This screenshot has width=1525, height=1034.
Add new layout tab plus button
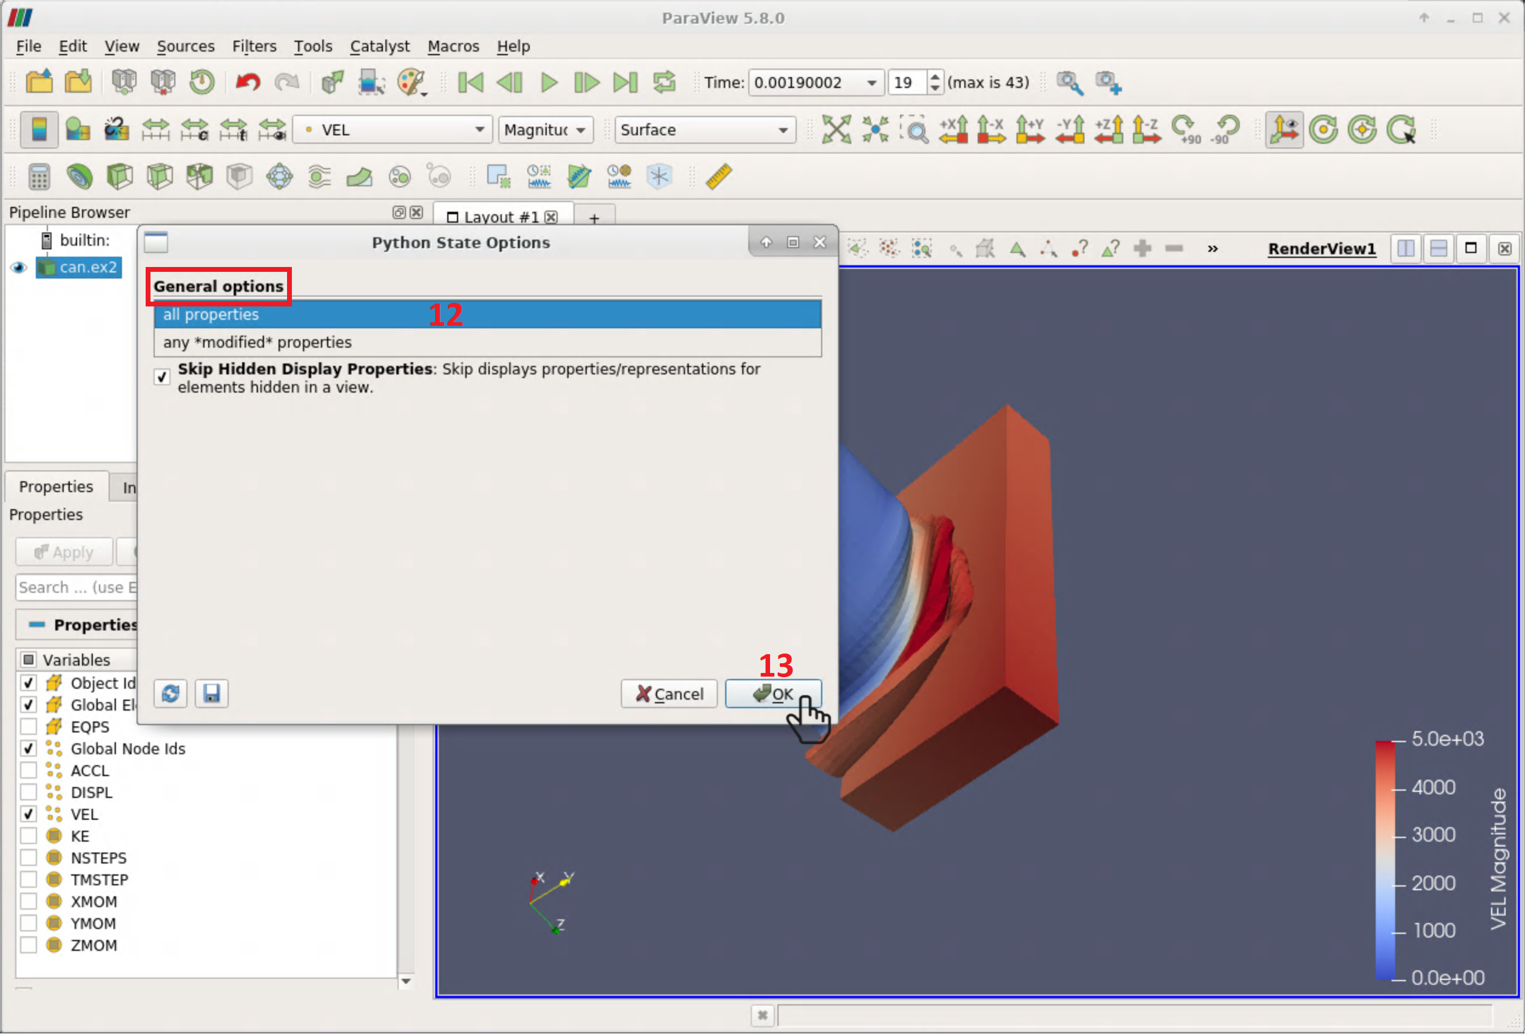point(594,218)
